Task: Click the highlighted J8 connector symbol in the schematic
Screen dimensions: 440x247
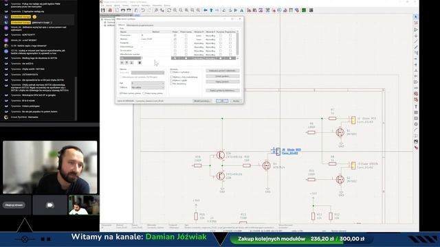Action: (277, 151)
